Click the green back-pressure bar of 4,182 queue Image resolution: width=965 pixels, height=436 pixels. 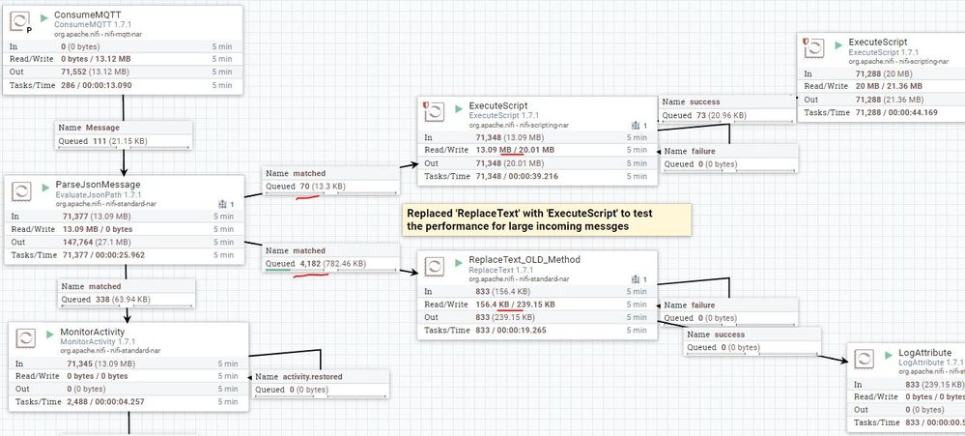coord(278,270)
